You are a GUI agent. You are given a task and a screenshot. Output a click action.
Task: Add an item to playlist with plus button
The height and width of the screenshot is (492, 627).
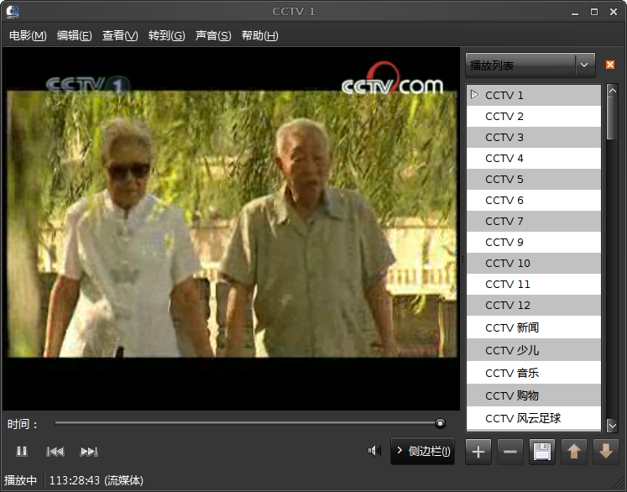click(478, 452)
